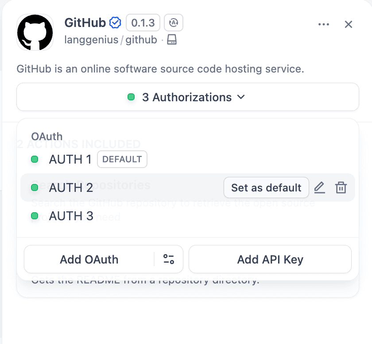This screenshot has width=372, height=344.
Task: Click the GitHub Octocat logo
Action: [35, 32]
